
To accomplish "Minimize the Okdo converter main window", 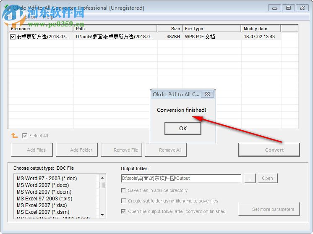I will [274, 8].
